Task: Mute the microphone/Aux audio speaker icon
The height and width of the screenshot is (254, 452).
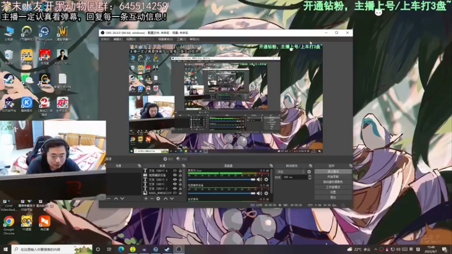Action: tap(259, 179)
